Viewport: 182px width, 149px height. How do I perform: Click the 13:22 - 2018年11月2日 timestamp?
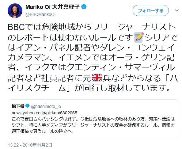pyautogui.click(x=30, y=145)
